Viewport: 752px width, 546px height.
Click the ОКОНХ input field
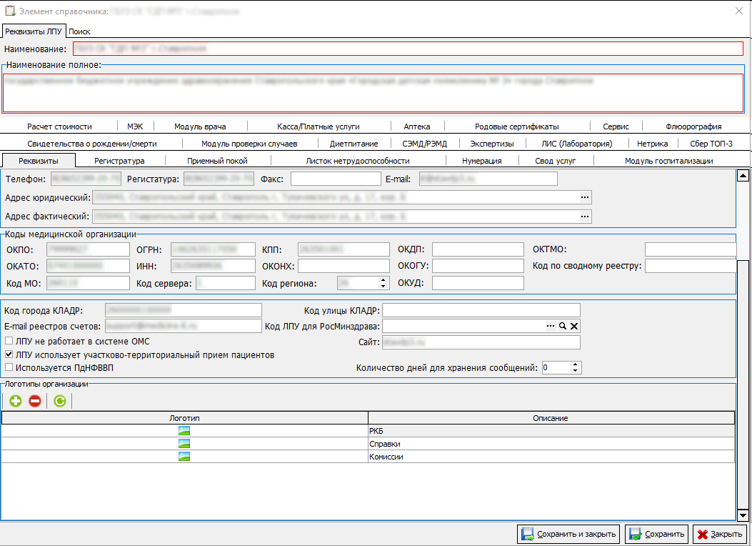[344, 266]
